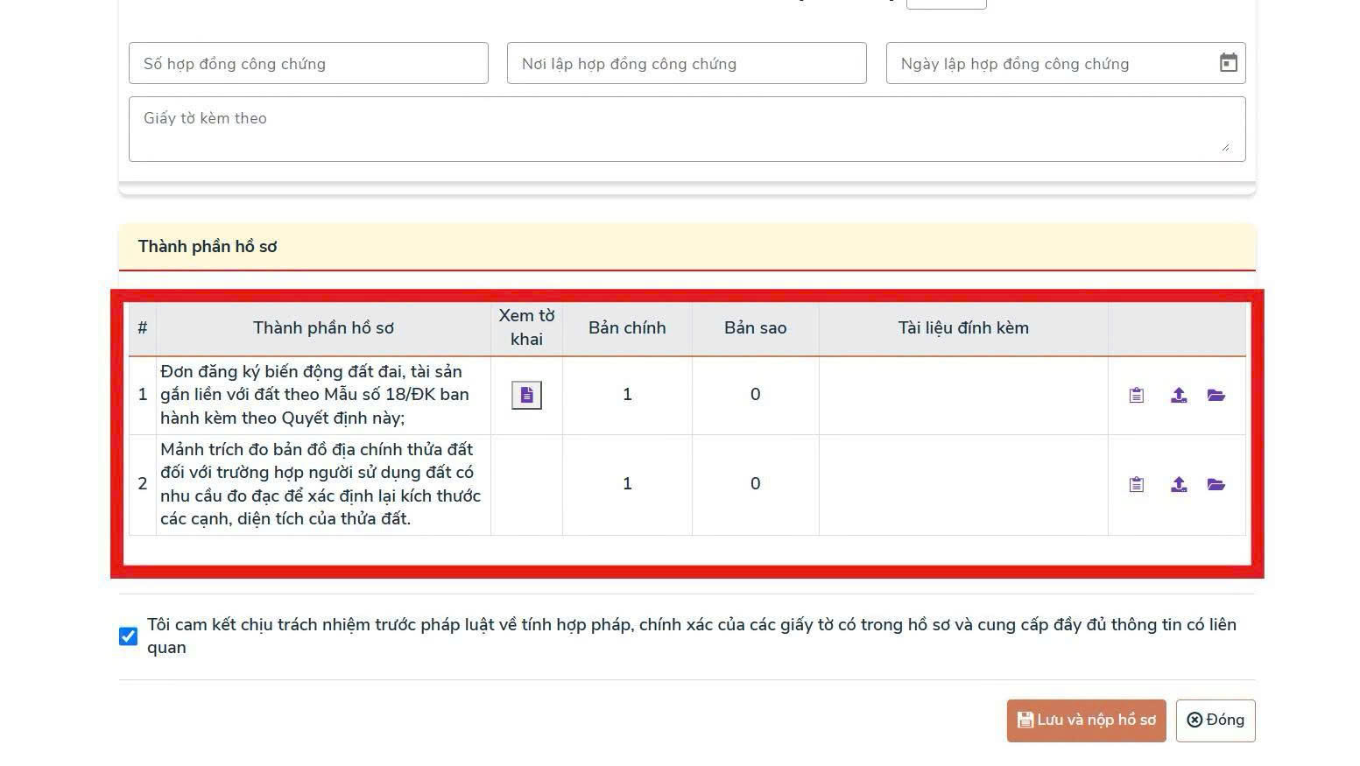View the declaration form for row 1
This screenshot has height=766, width=1360.
tap(526, 396)
